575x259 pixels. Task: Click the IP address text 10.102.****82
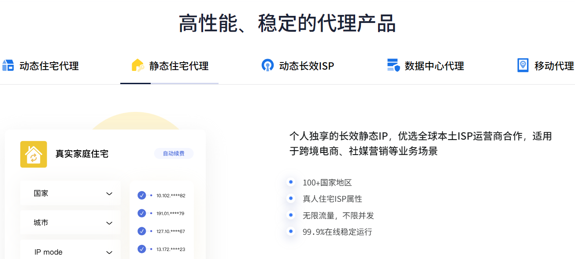click(x=171, y=196)
